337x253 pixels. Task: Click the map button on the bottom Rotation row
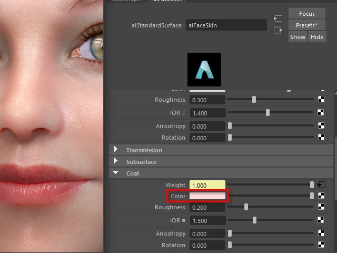[321, 245]
